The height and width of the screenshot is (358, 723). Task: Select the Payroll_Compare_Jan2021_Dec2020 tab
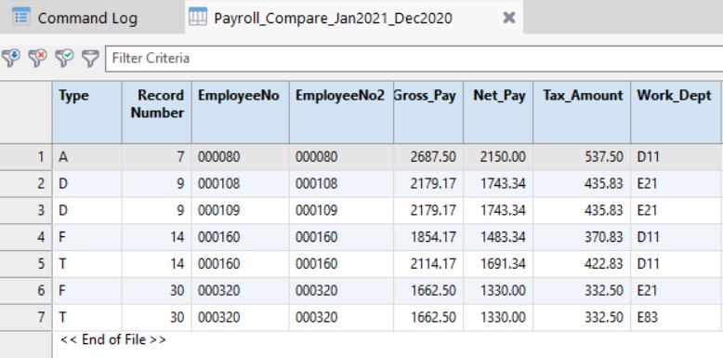pos(354,17)
